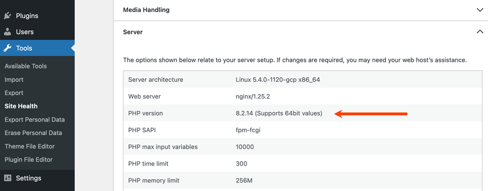This screenshot has width=488, height=191.
Task: Click the server setup description text
Action: click(295, 60)
